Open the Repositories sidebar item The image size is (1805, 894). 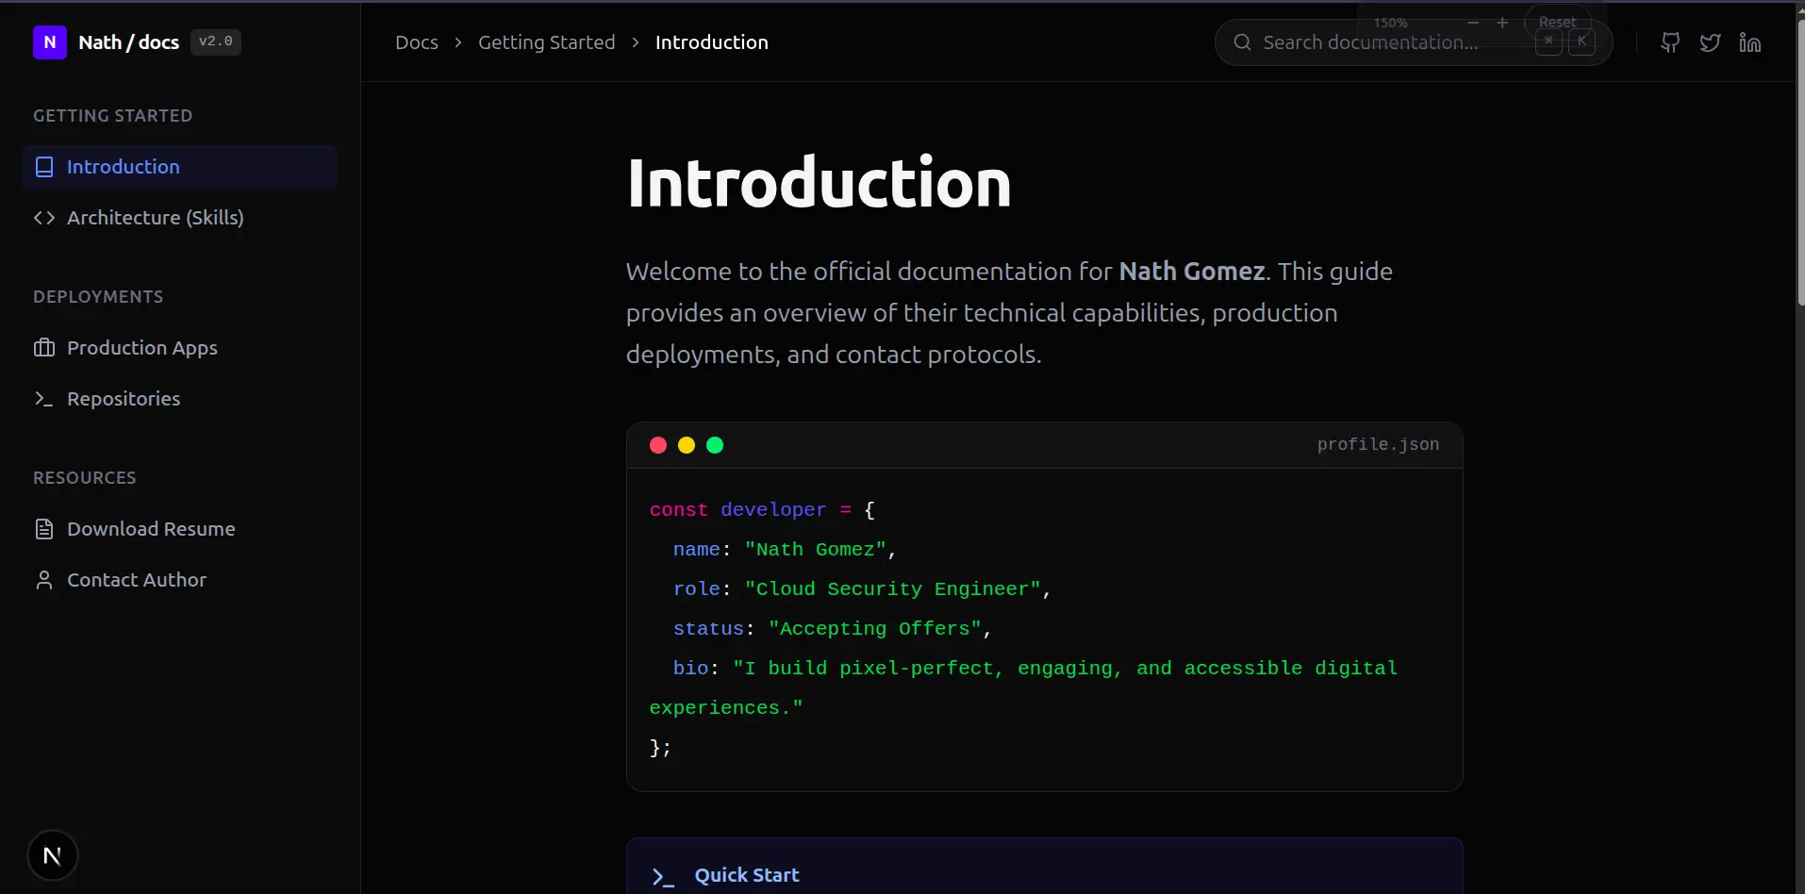(123, 399)
